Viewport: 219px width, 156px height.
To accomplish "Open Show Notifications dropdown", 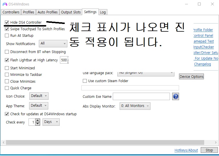I will [53, 44].
